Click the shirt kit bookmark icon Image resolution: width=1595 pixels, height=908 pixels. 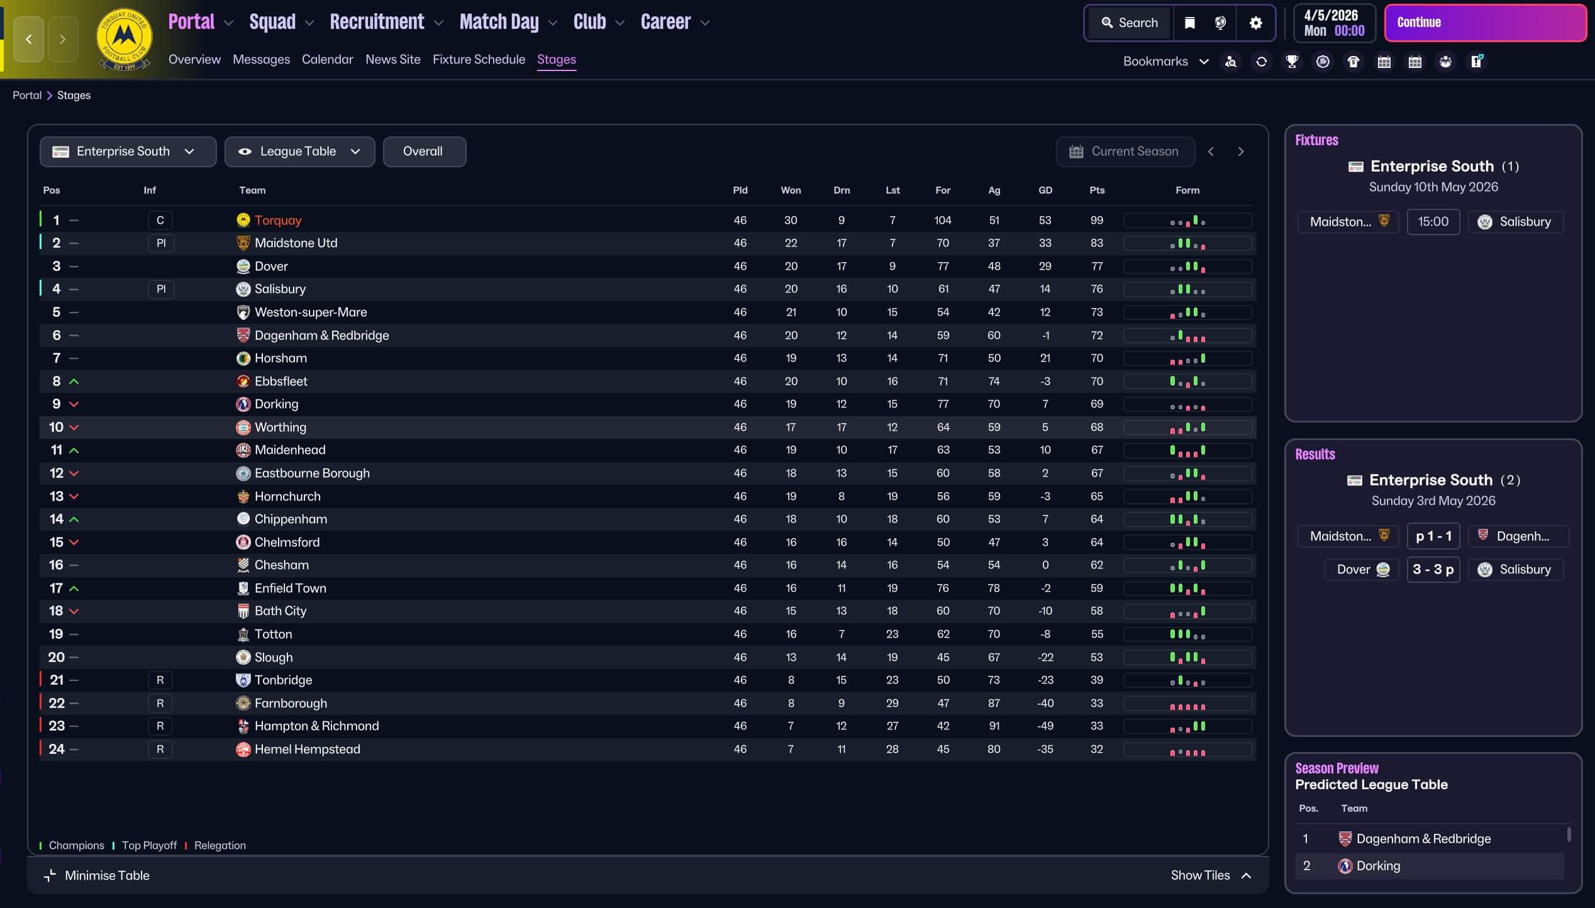(x=1353, y=62)
